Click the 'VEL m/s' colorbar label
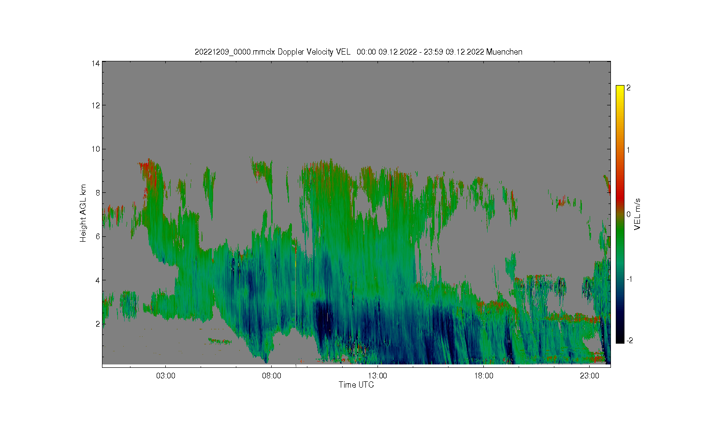Image resolution: width=725 pixels, height=435 pixels. (638, 214)
